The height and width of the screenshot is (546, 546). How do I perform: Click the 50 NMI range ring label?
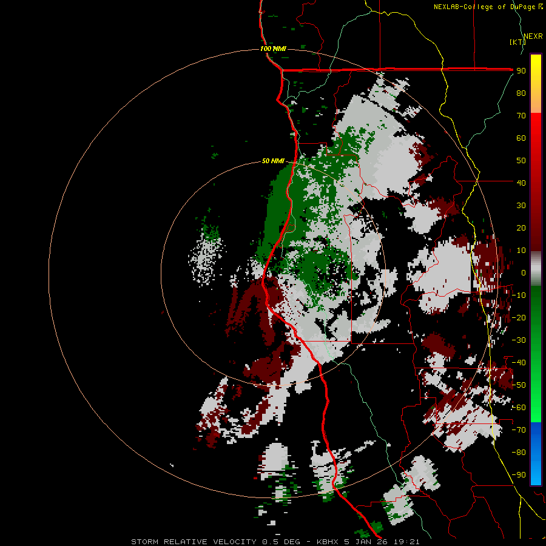click(273, 161)
